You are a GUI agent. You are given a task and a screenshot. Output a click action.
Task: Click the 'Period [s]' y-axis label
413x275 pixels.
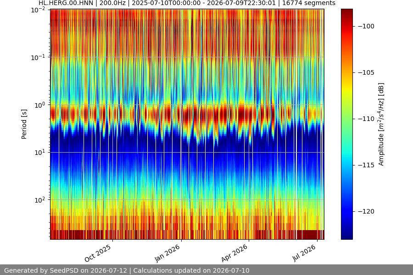coord(24,124)
